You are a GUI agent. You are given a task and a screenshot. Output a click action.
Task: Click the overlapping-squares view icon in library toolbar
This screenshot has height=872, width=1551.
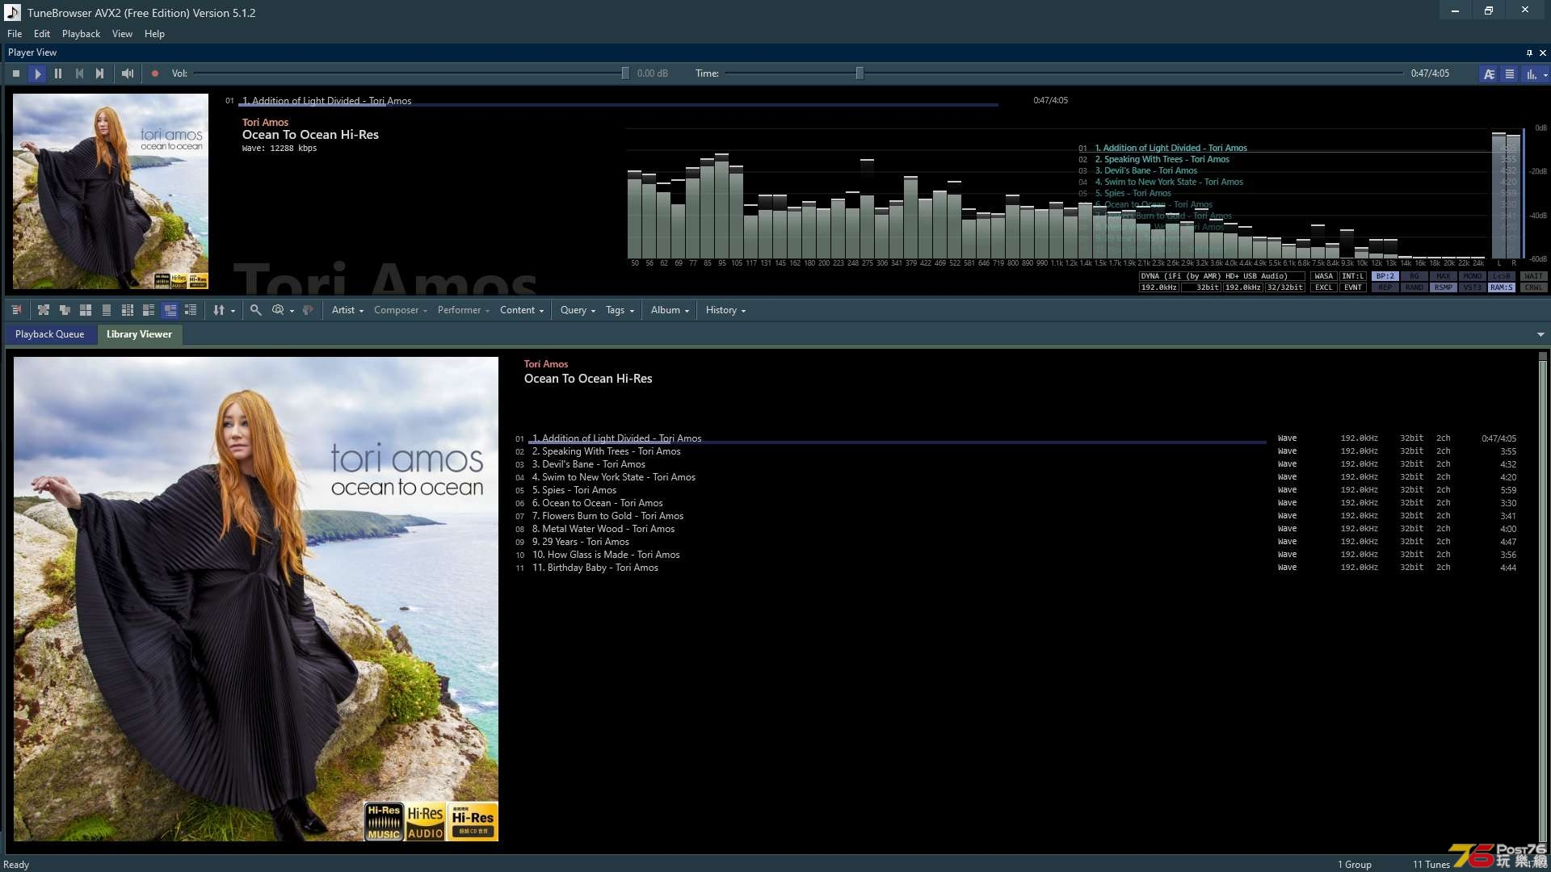(65, 310)
